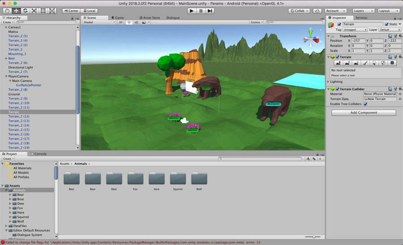Open the Account dropdown
This screenshot has width=403, height=245.
(336, 11)
